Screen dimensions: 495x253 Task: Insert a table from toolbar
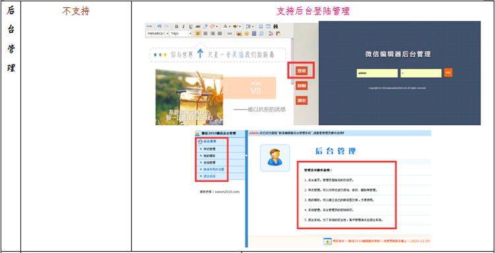click(x=269, y=26)
